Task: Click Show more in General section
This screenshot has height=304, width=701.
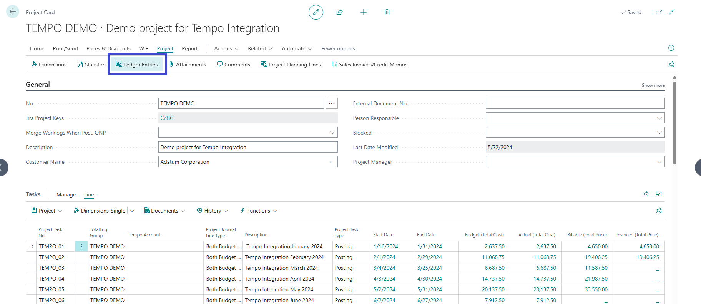Action: click(x=653, y=85)
